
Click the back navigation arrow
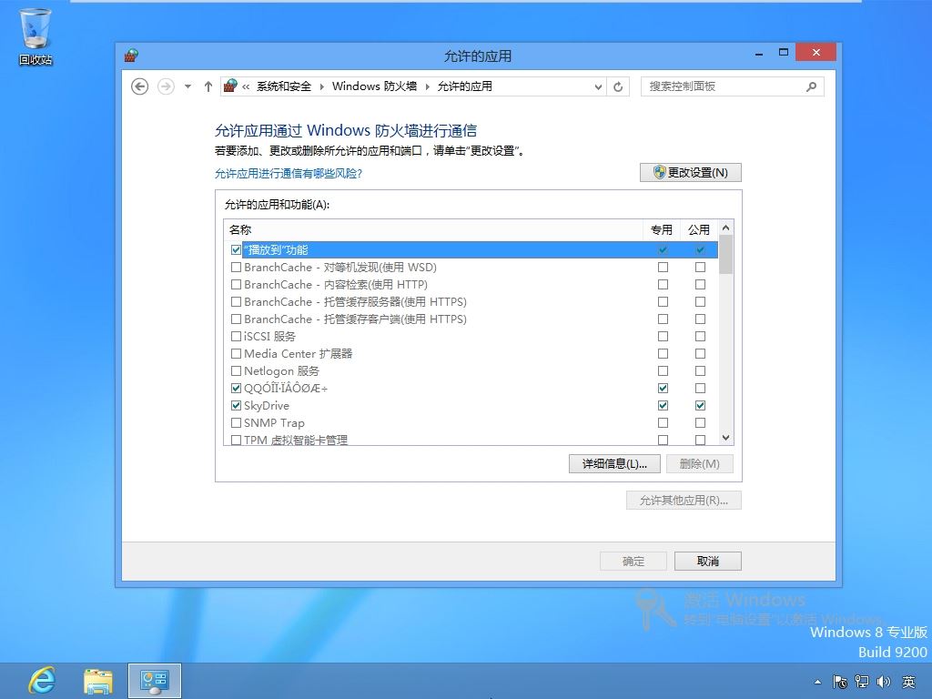(x=139, y=86)
